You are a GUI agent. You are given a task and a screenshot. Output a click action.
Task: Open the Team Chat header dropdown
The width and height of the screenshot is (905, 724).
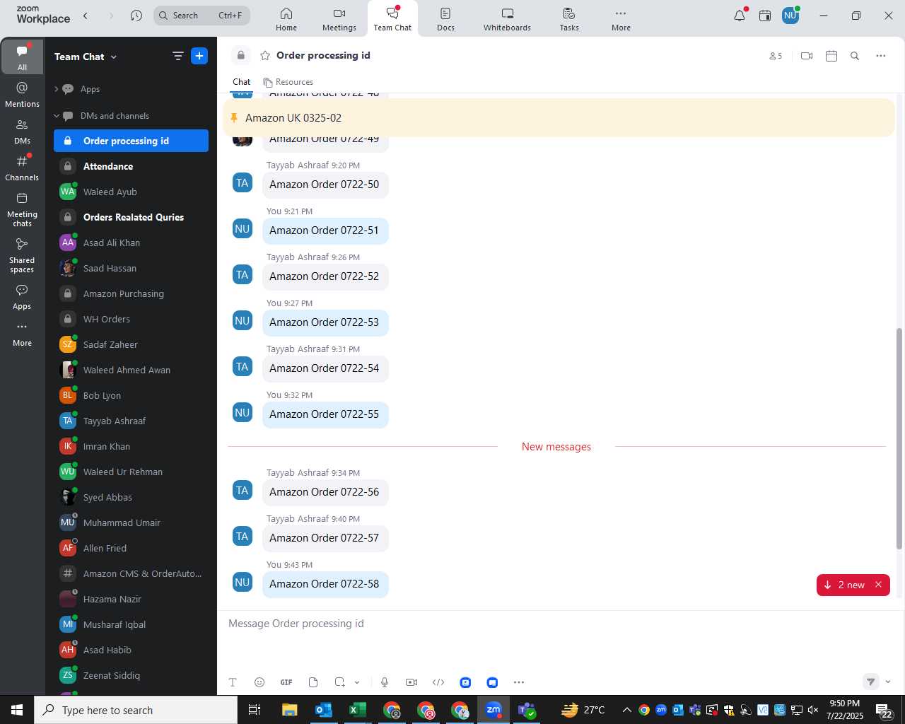[x=86, y=57]
